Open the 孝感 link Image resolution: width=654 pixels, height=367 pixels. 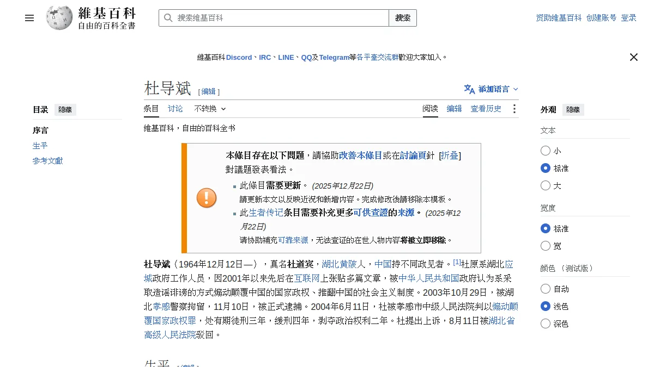161,307
